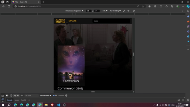
Task: Add a DevTools tool with plus button
Action: pyautogui.click(x=29, y=100)
